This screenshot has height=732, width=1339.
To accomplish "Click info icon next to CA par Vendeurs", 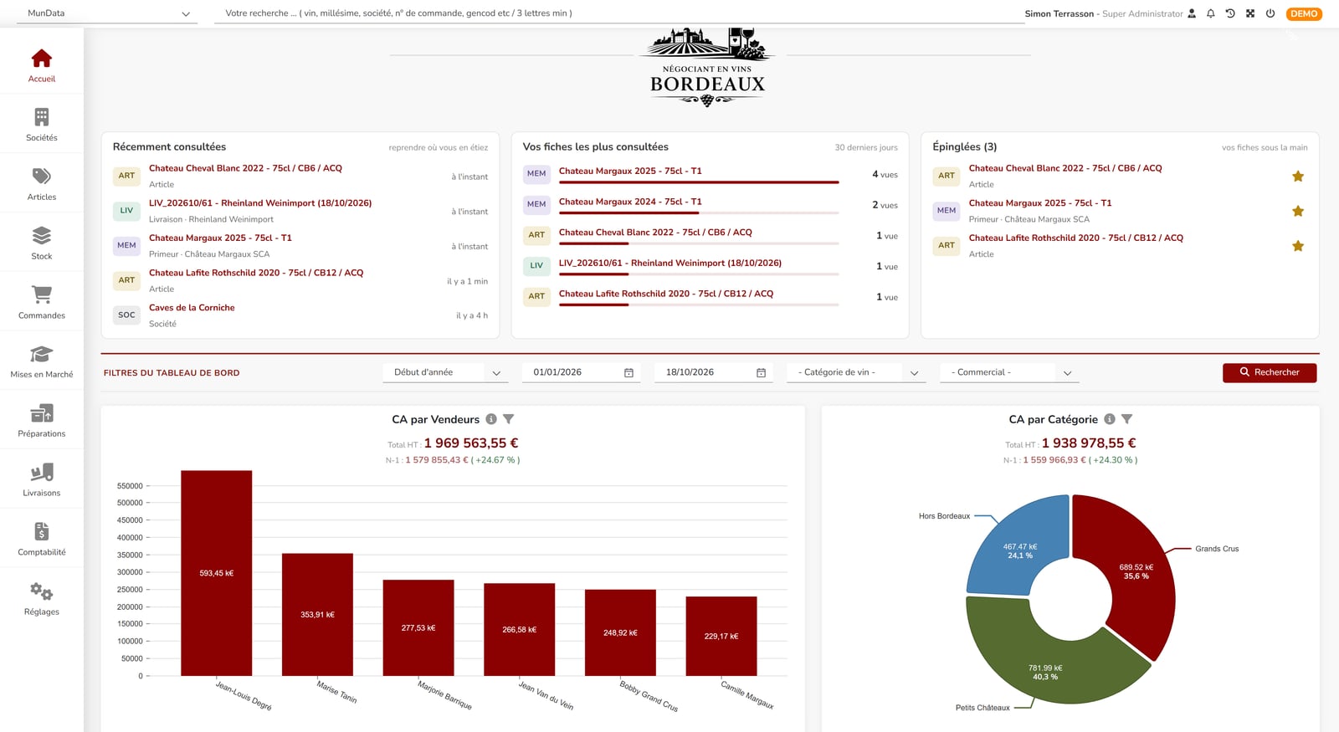I will [x=491, y=419].
